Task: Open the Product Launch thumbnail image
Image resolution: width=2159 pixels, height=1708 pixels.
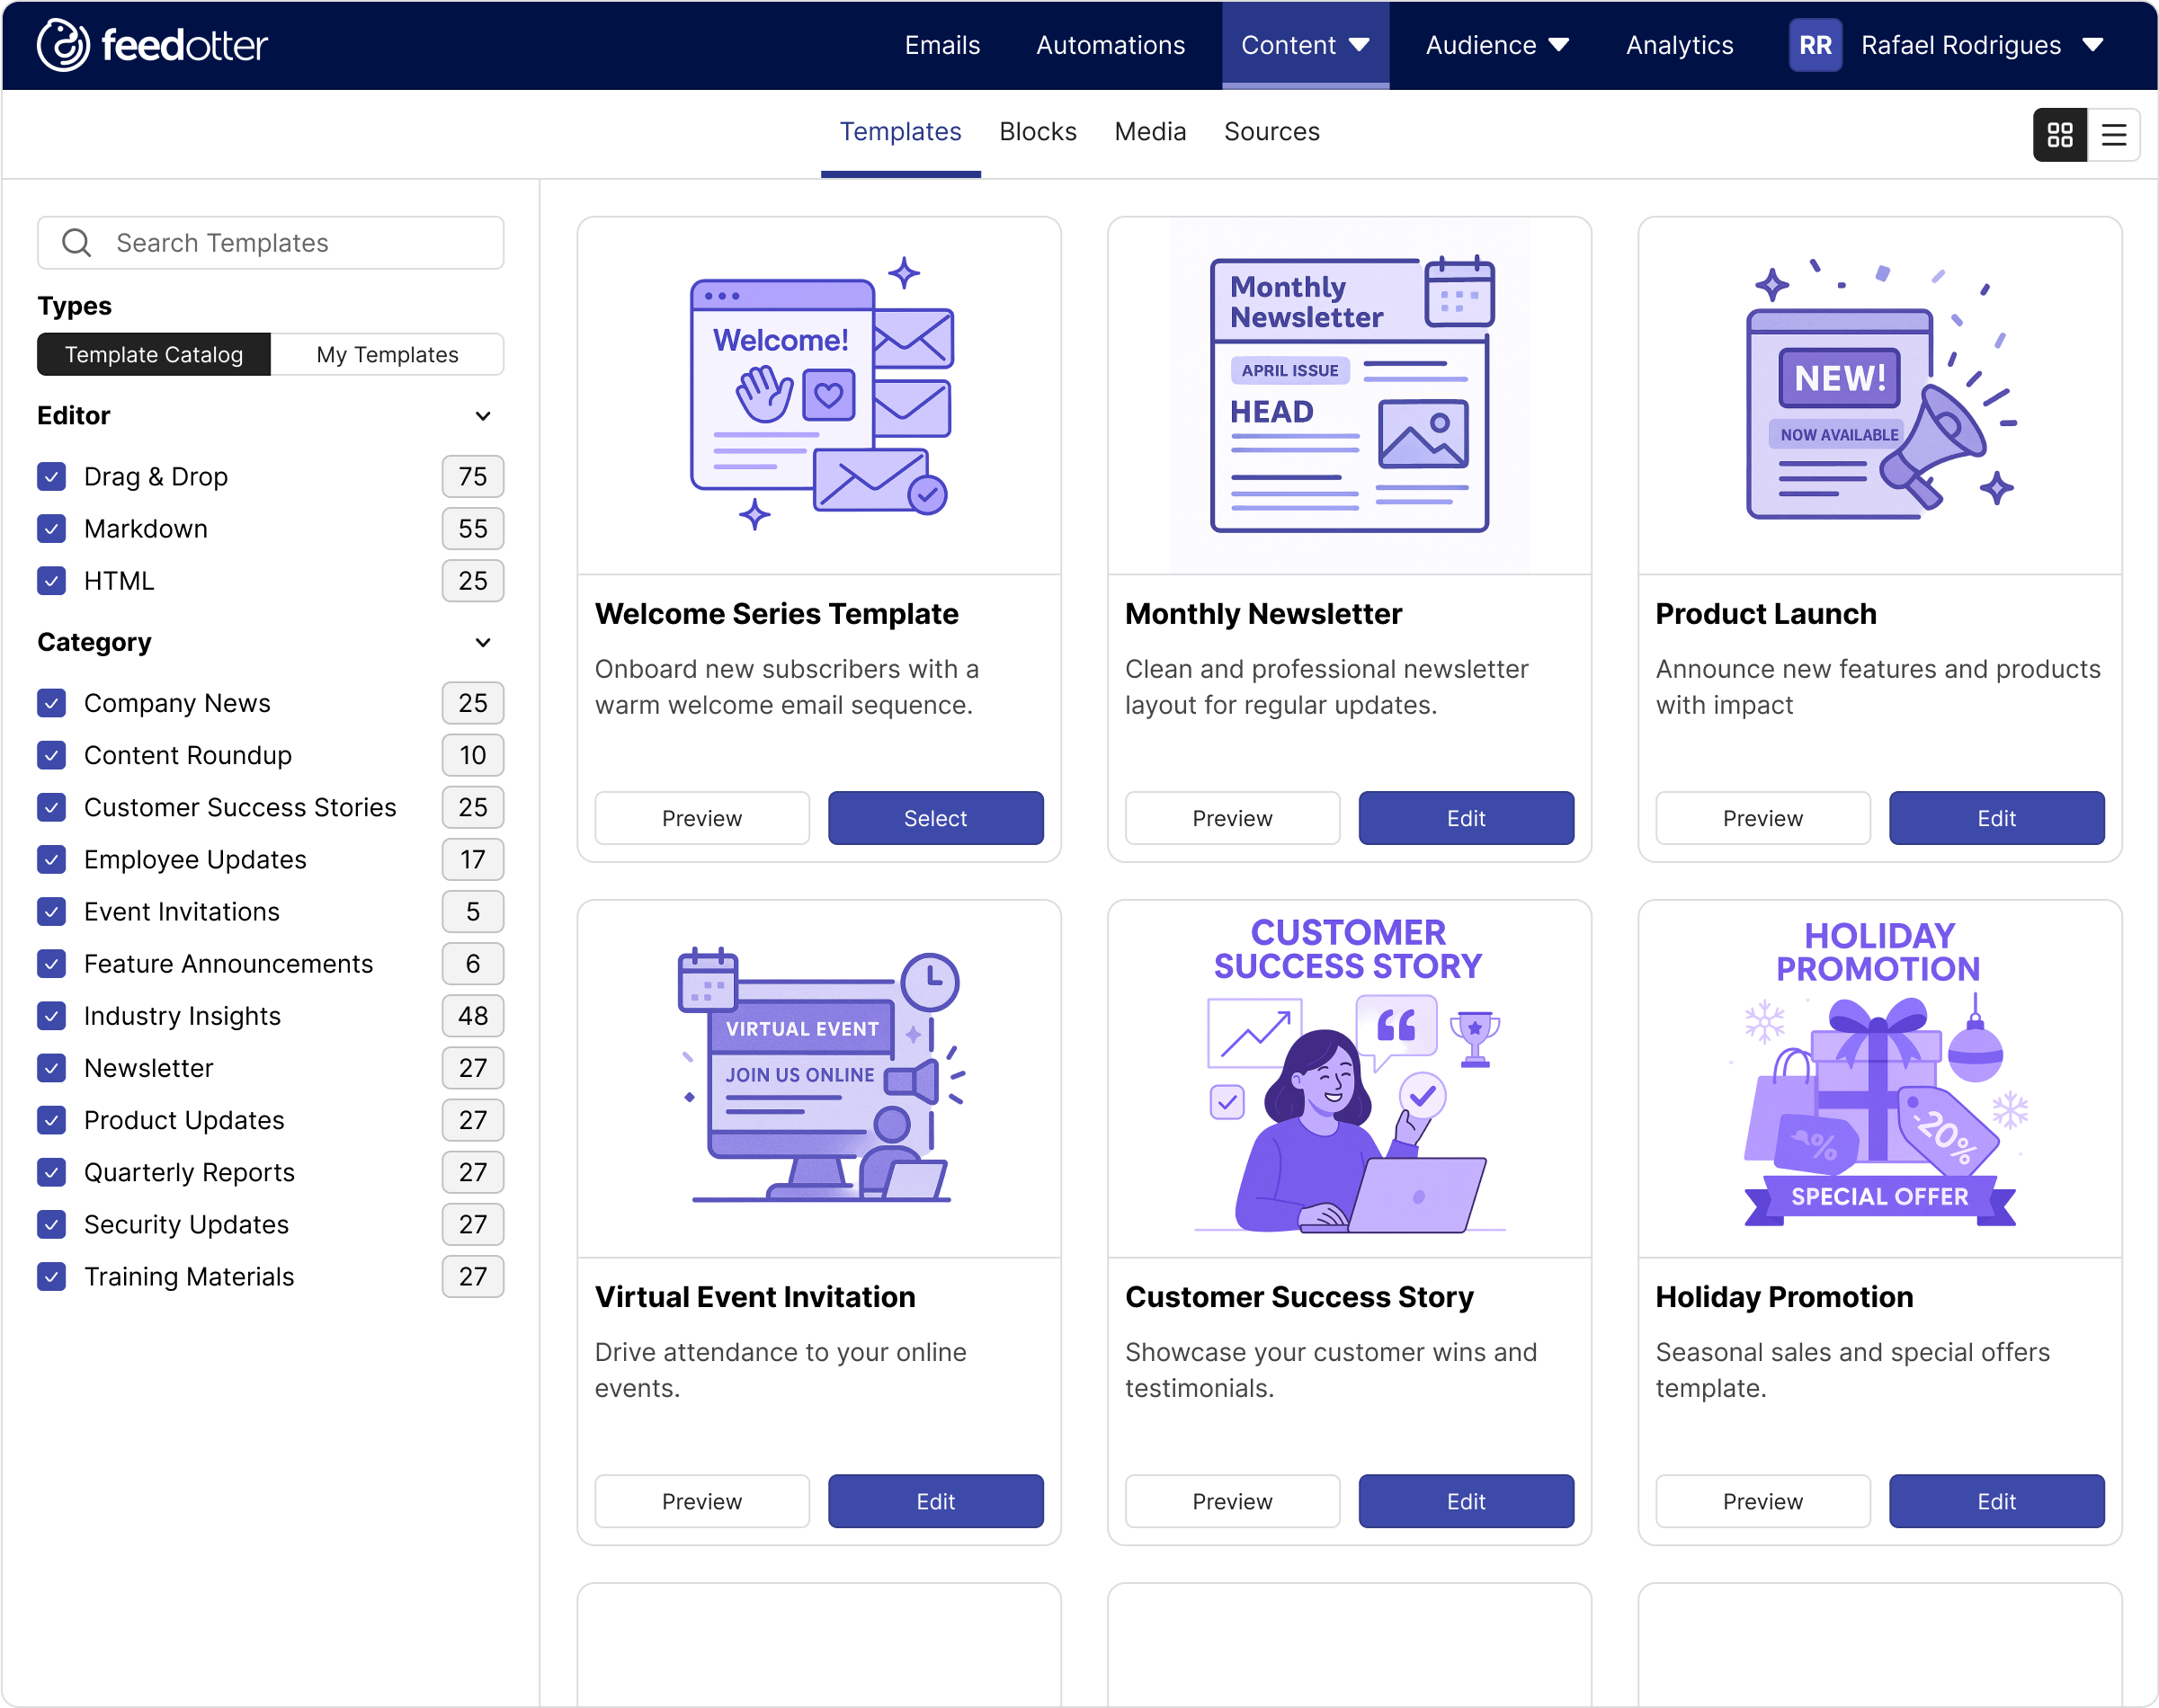Action: pyautogui.click(x=1880, y=395)
